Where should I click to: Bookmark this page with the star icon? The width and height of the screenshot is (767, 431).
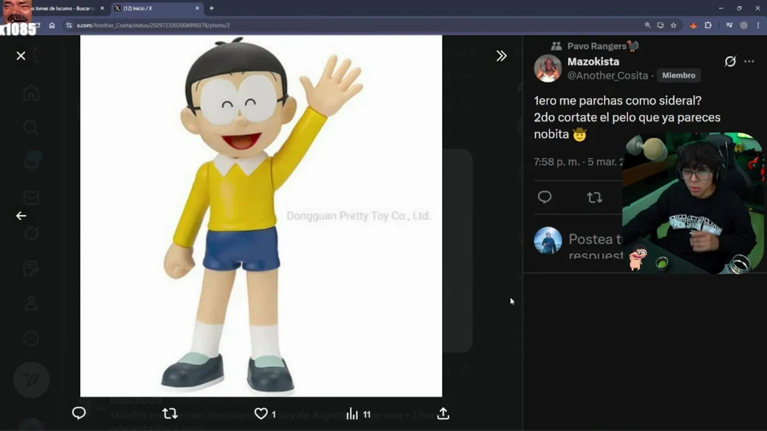point(674,25)
